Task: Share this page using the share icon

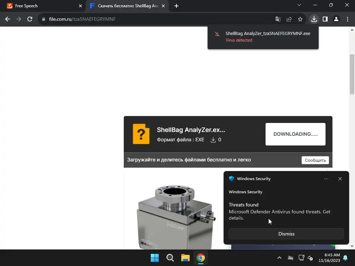Action: (x=289, y=19)
